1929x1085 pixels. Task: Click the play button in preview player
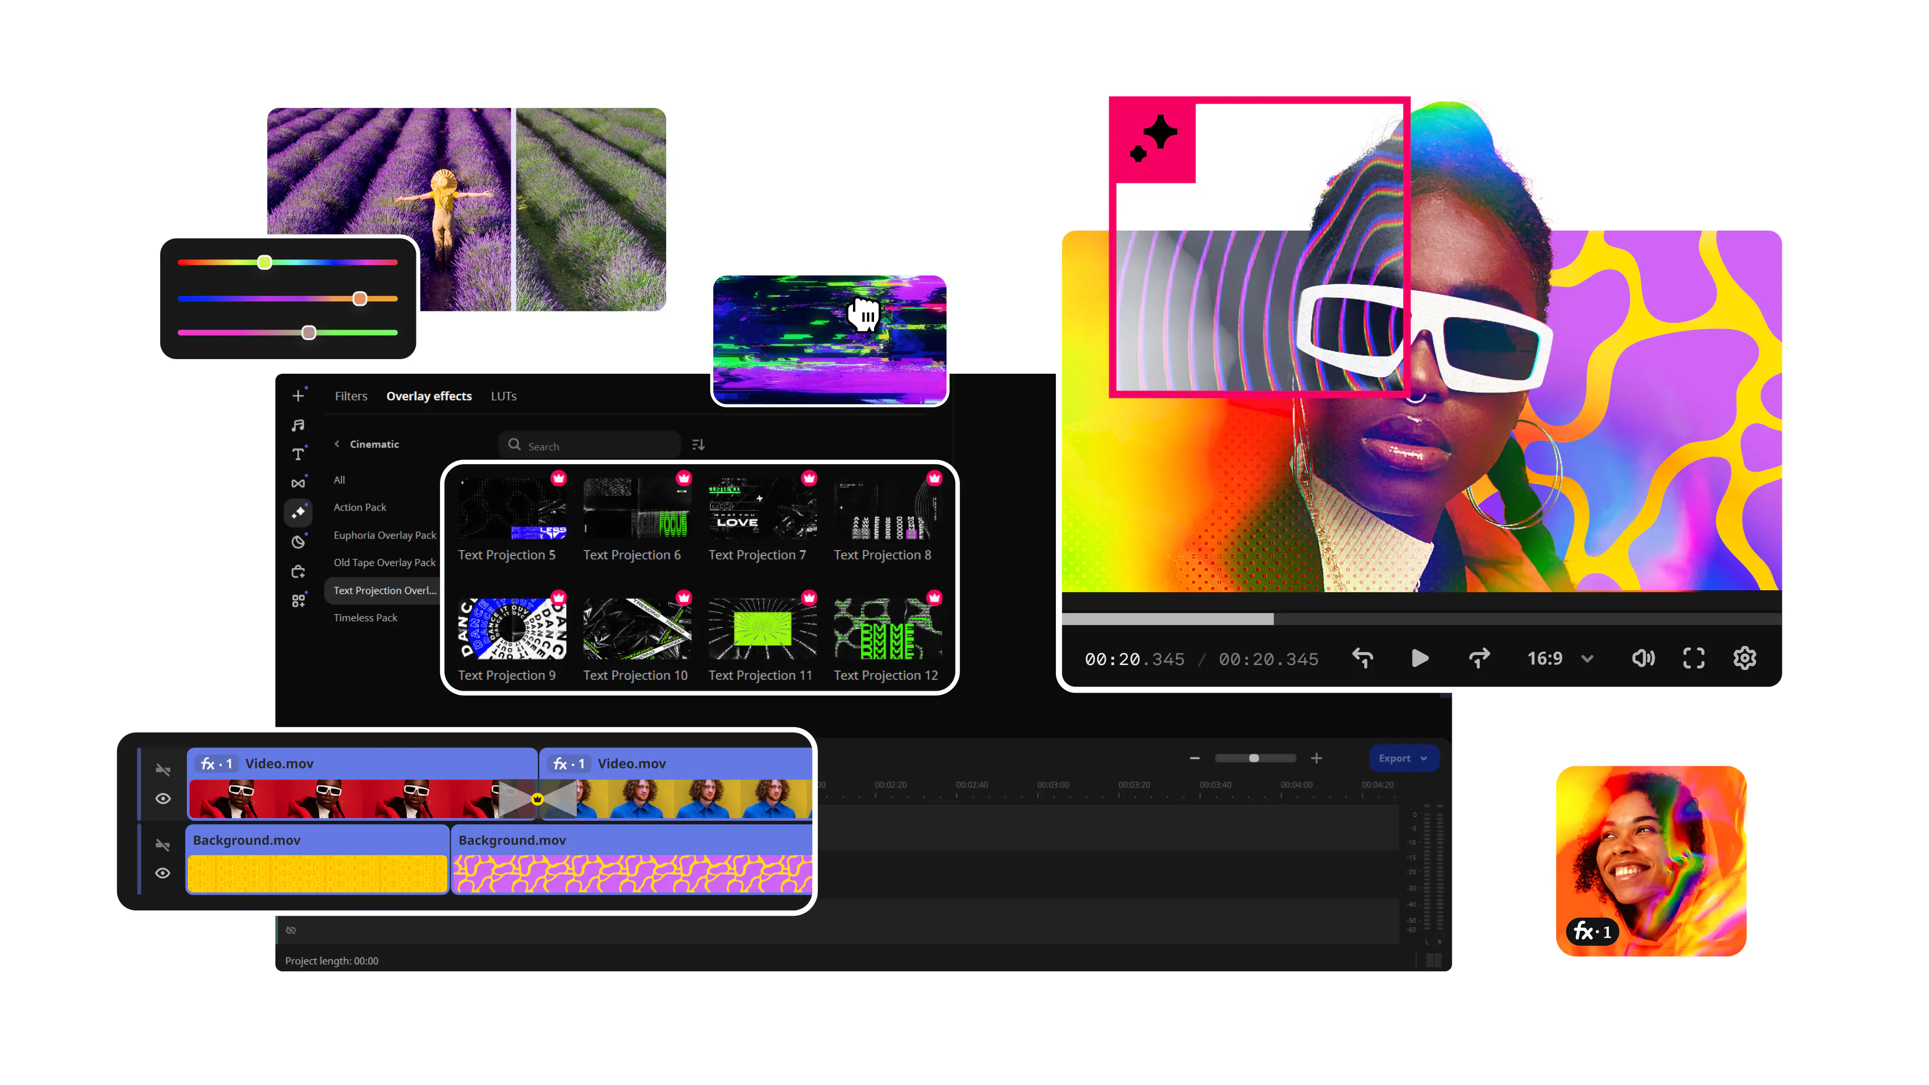pos(1419,659)
